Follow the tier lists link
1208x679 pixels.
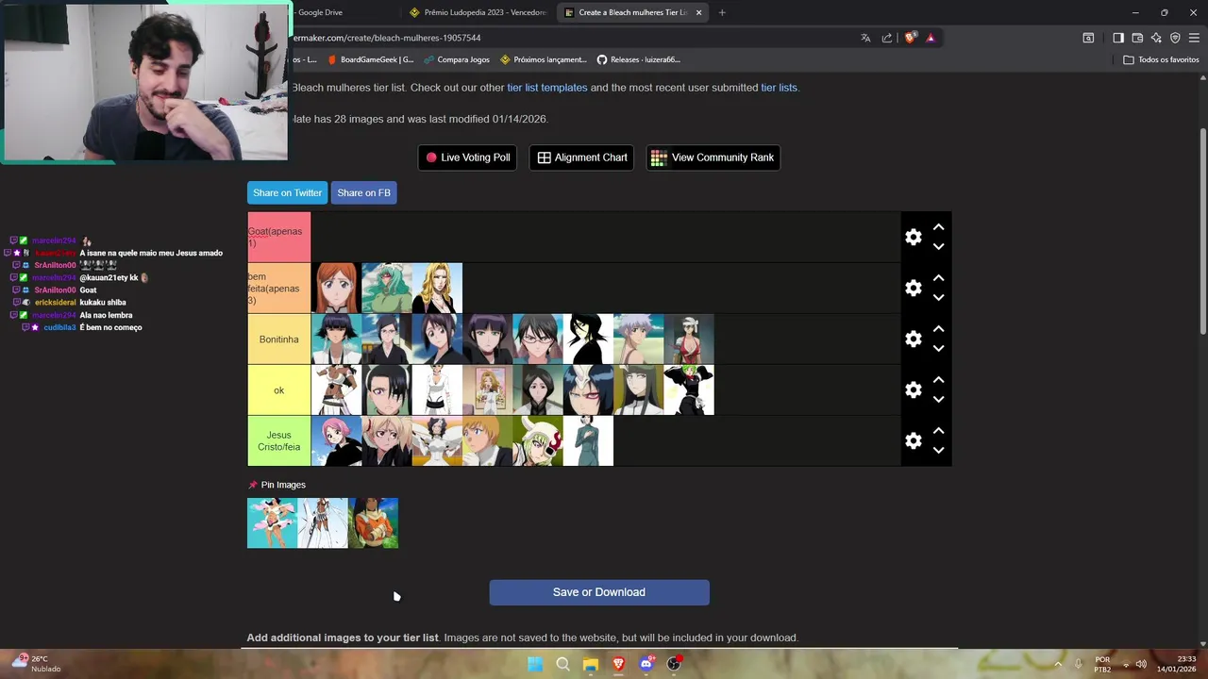pyautogui.click(x=779, y=88)
